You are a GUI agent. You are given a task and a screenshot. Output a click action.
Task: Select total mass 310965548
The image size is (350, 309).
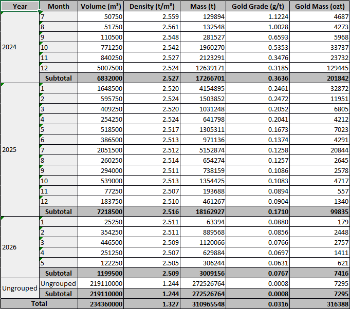pos(203,304)
